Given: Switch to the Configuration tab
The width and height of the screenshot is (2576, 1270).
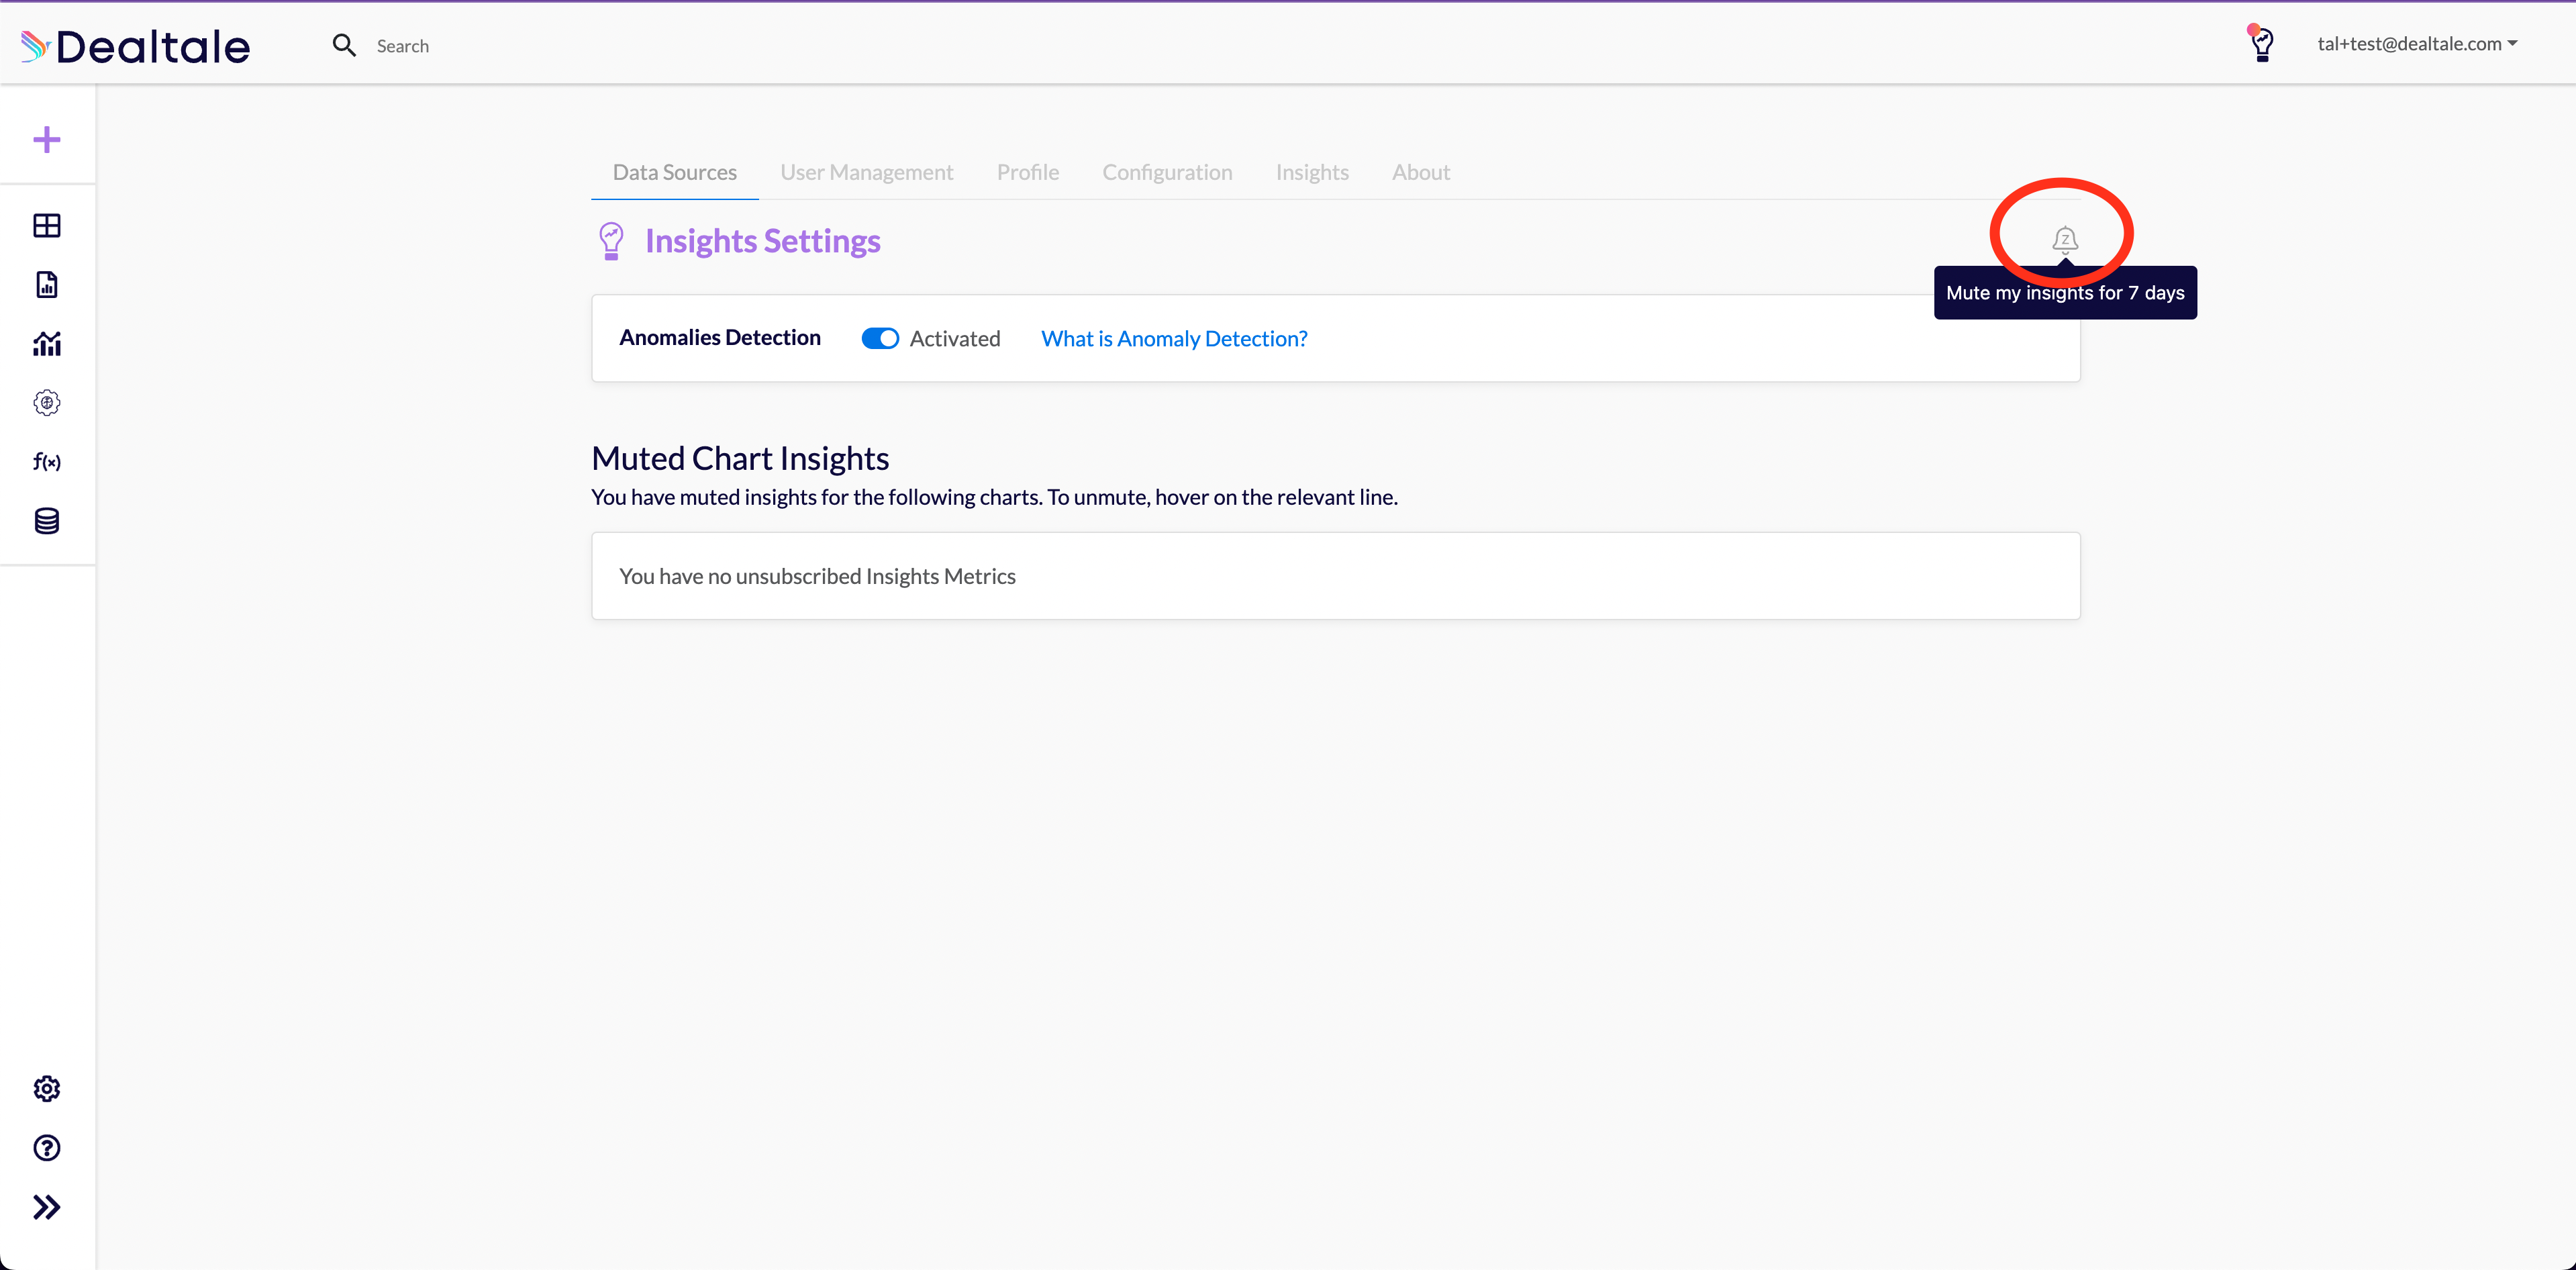Looking at the screenshot, I should (1167, 173).
